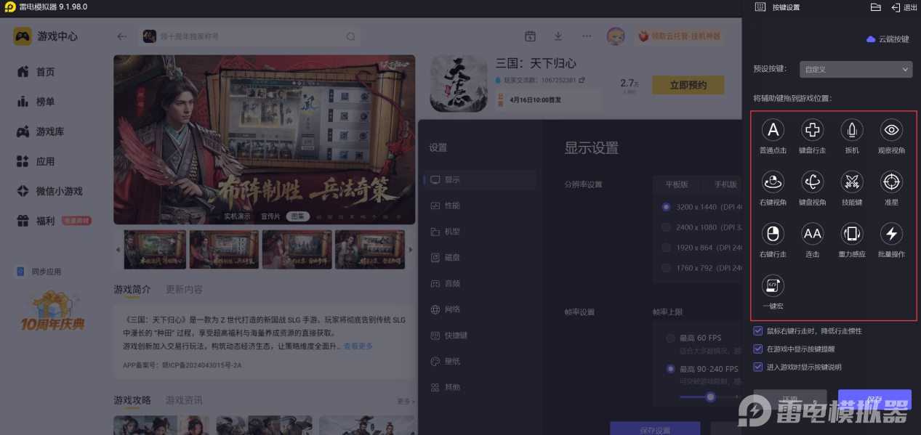Show next screenshot thumbnails with right arrow

pos(411,250)
